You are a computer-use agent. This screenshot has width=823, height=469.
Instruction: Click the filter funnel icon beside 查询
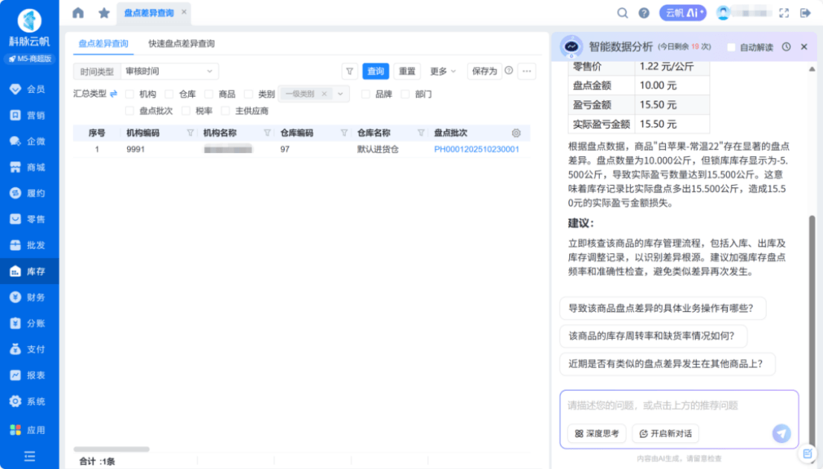[350, 71]
